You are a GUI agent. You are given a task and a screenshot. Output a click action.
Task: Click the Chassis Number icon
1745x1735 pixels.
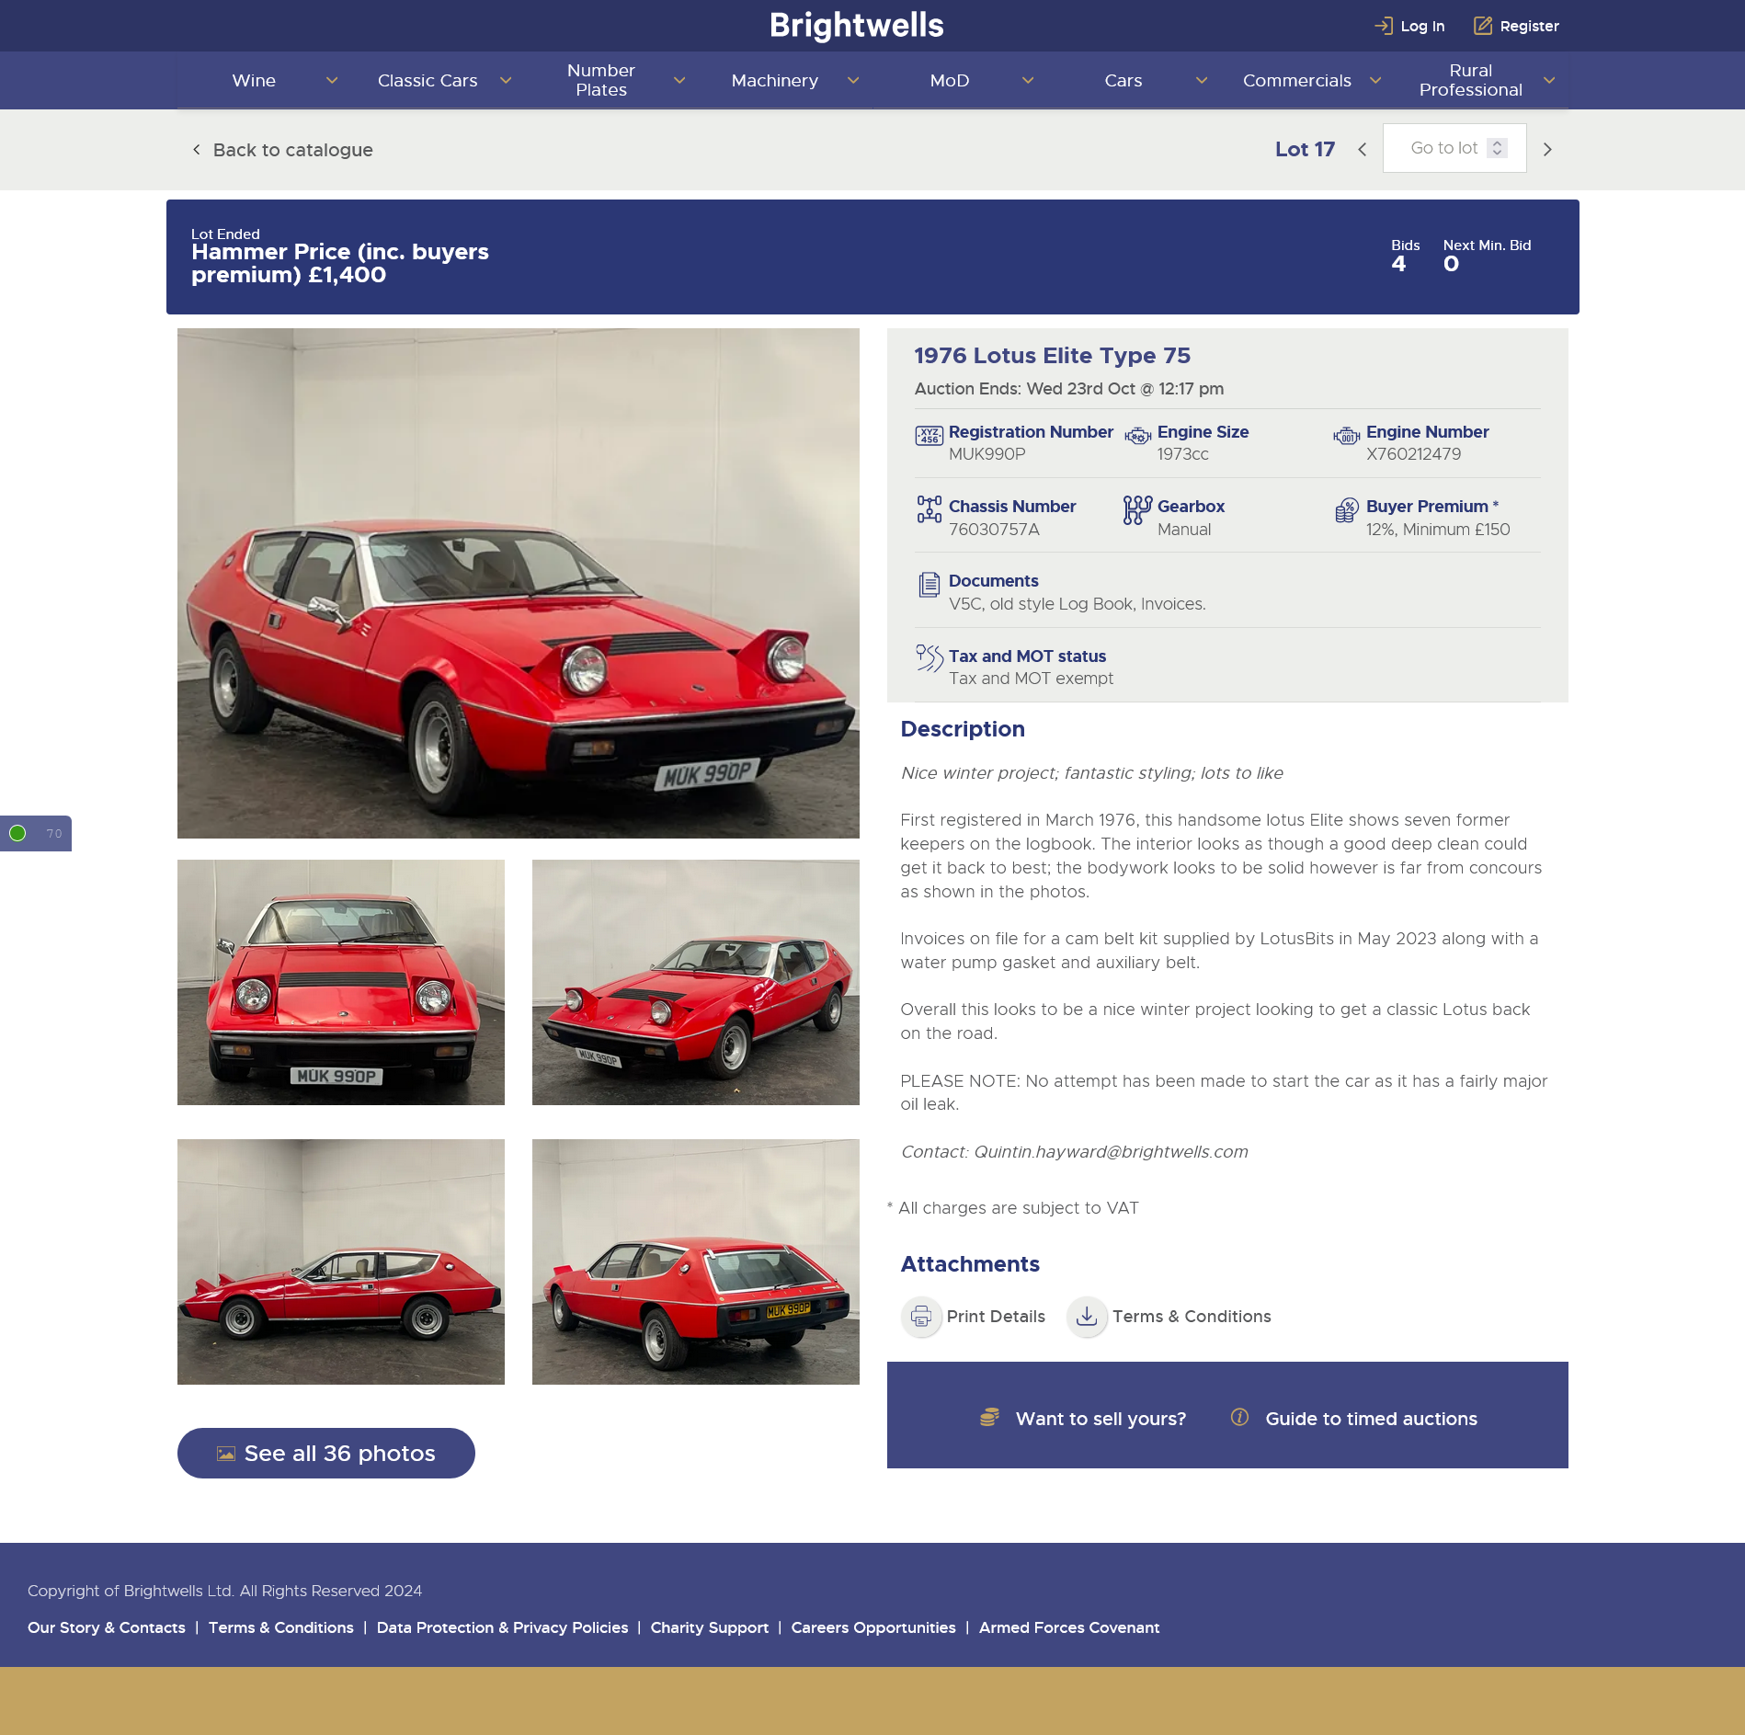tap(929, 509)
